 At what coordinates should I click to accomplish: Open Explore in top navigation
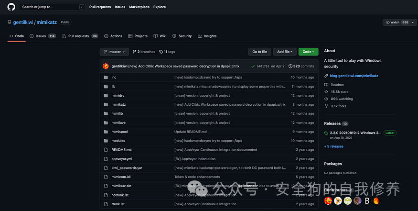click(x=160, y=7)
